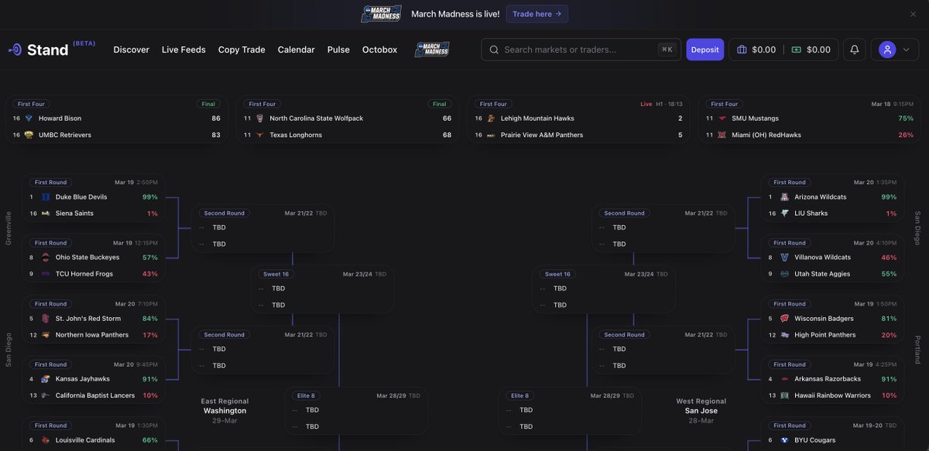This screenshot has height=451, width=929.
Task: Click the Arizona Wildcats team logo
Action: [x=784, y=197]
